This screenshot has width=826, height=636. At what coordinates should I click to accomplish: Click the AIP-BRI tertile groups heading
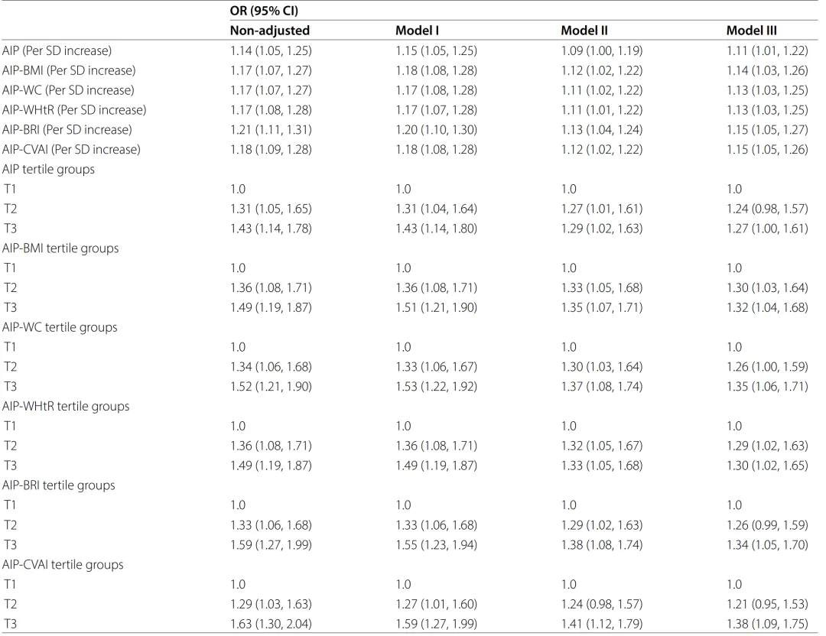pyautogui.click(x=58, y=485)
